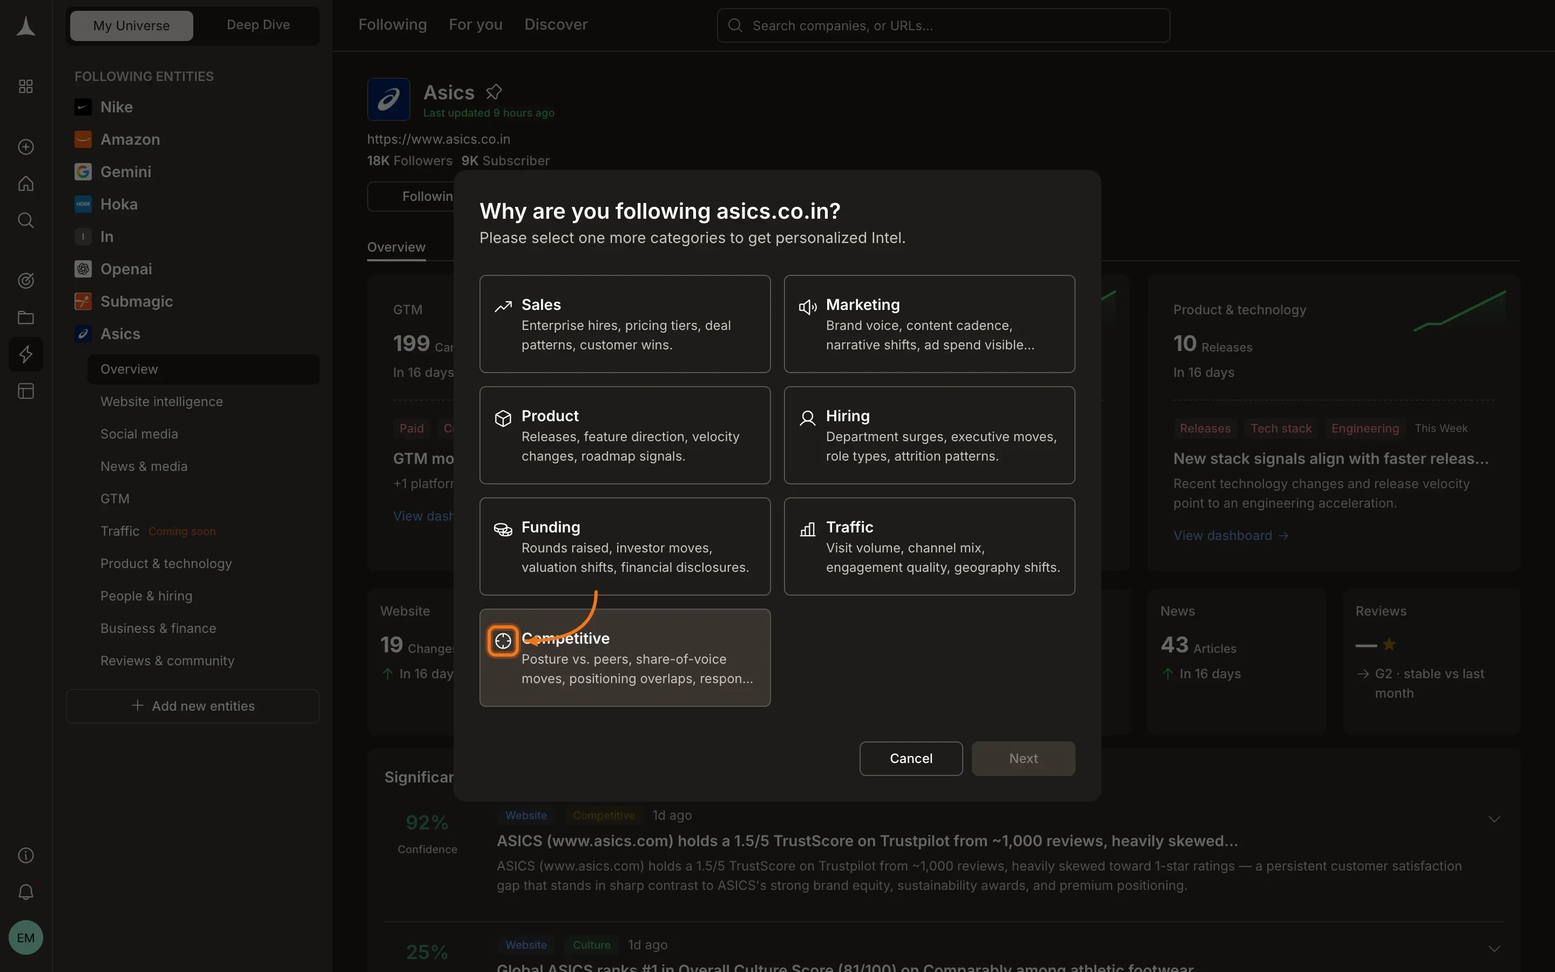This screenshot has height=972, width=1555.
Task: Select the lightning bolt icon in sidebar
Action: [26, 354]
